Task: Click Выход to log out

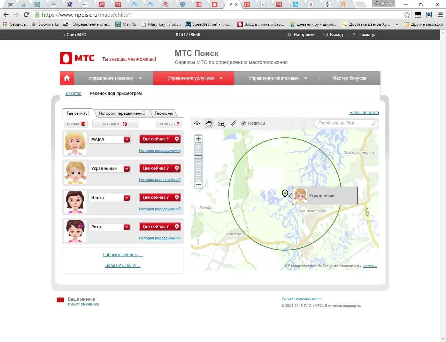Action: pyautogui.click(x=333, y=35)
